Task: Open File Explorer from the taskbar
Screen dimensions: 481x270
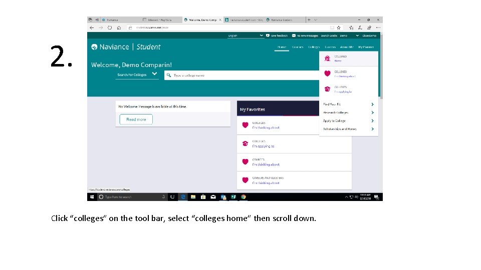Action: point(193,197)
